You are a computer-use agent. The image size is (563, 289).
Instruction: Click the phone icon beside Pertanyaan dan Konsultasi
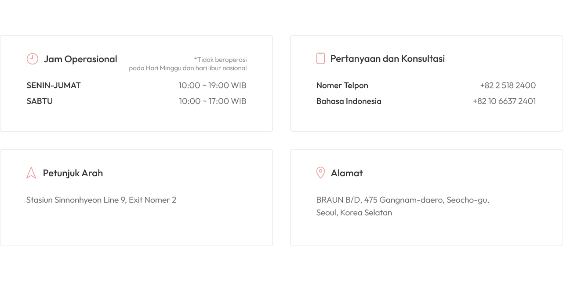[x=320, y=58]
